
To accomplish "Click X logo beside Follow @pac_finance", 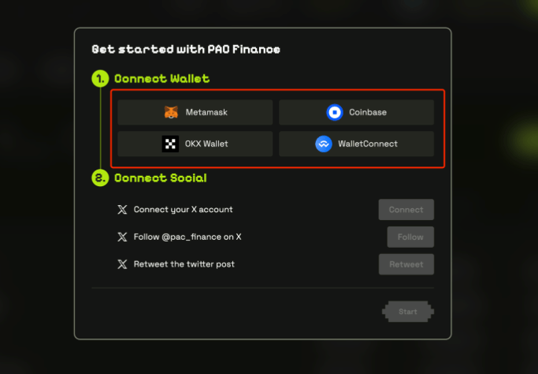I will (122, 237).
